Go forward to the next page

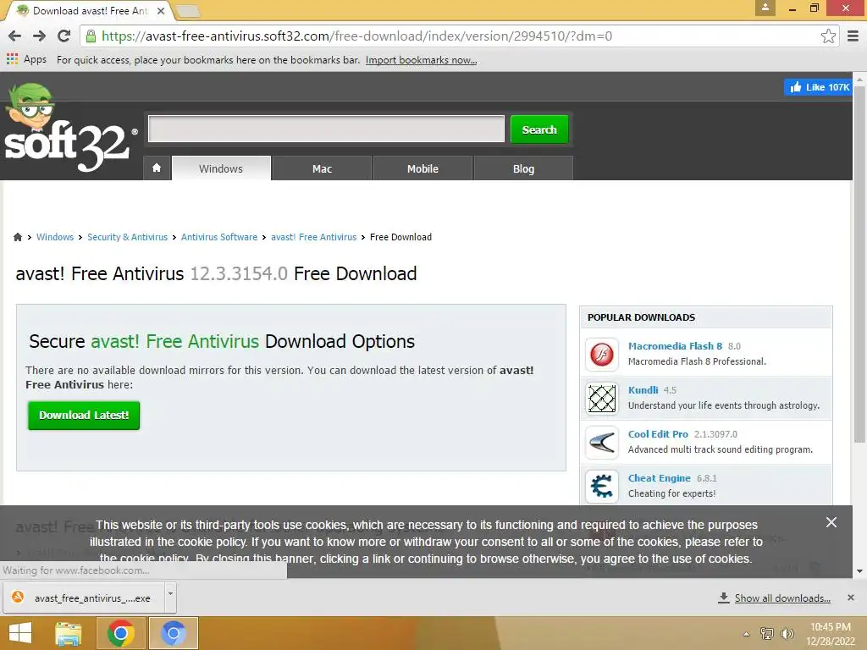click(x=39, y=36)
